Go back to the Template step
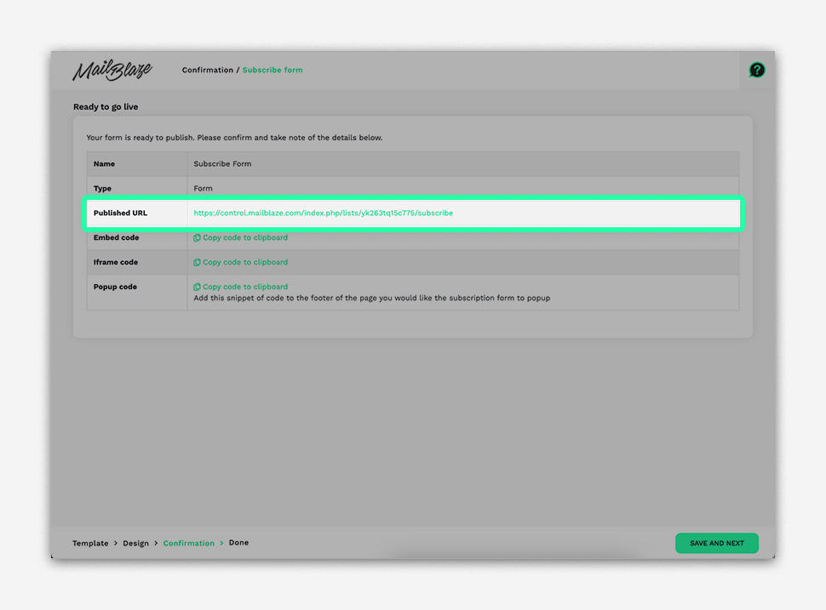The image size is (826, 610). pyautogui.click(x=90, y=544)
